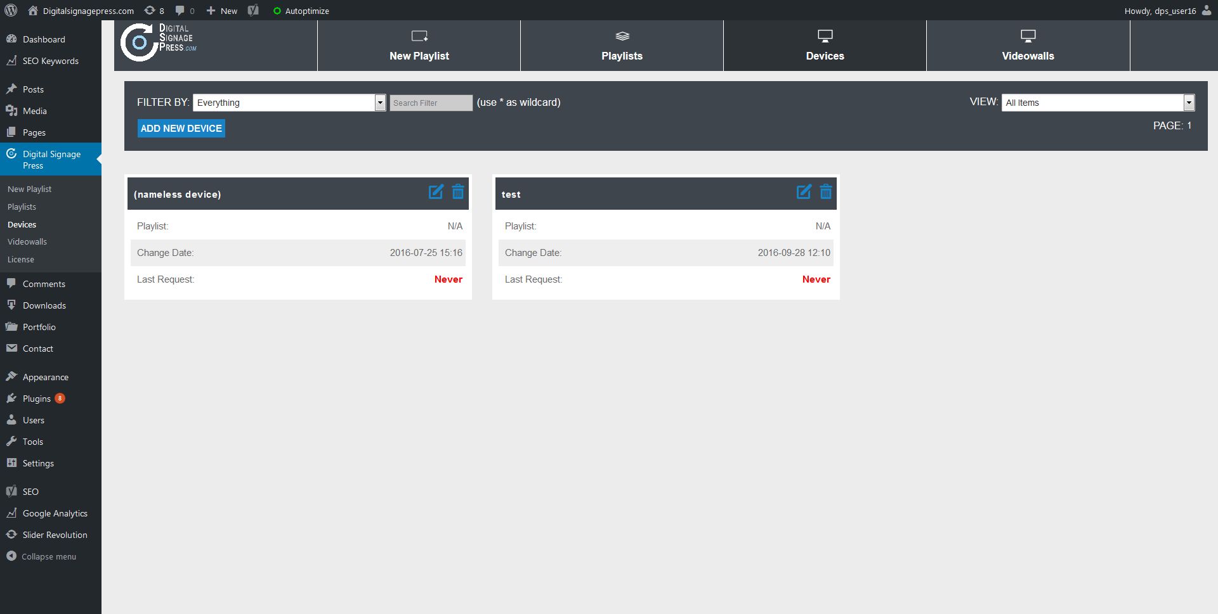This screenshot has width=1218, height=614.
Task: Open the SEO Keywords menu item
Action: click(x=51, y=61)
